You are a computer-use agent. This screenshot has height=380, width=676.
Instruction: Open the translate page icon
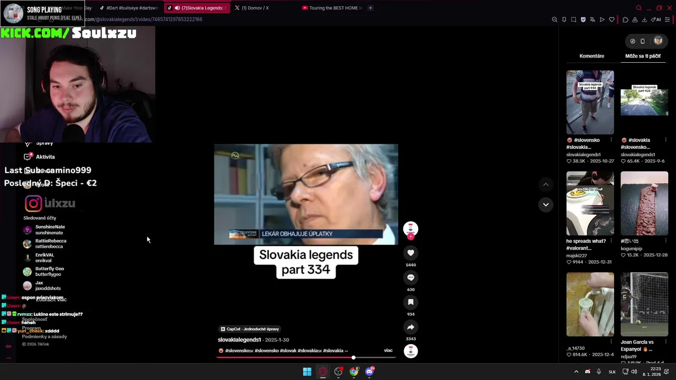pyautogui.click(x=593, y=20)
